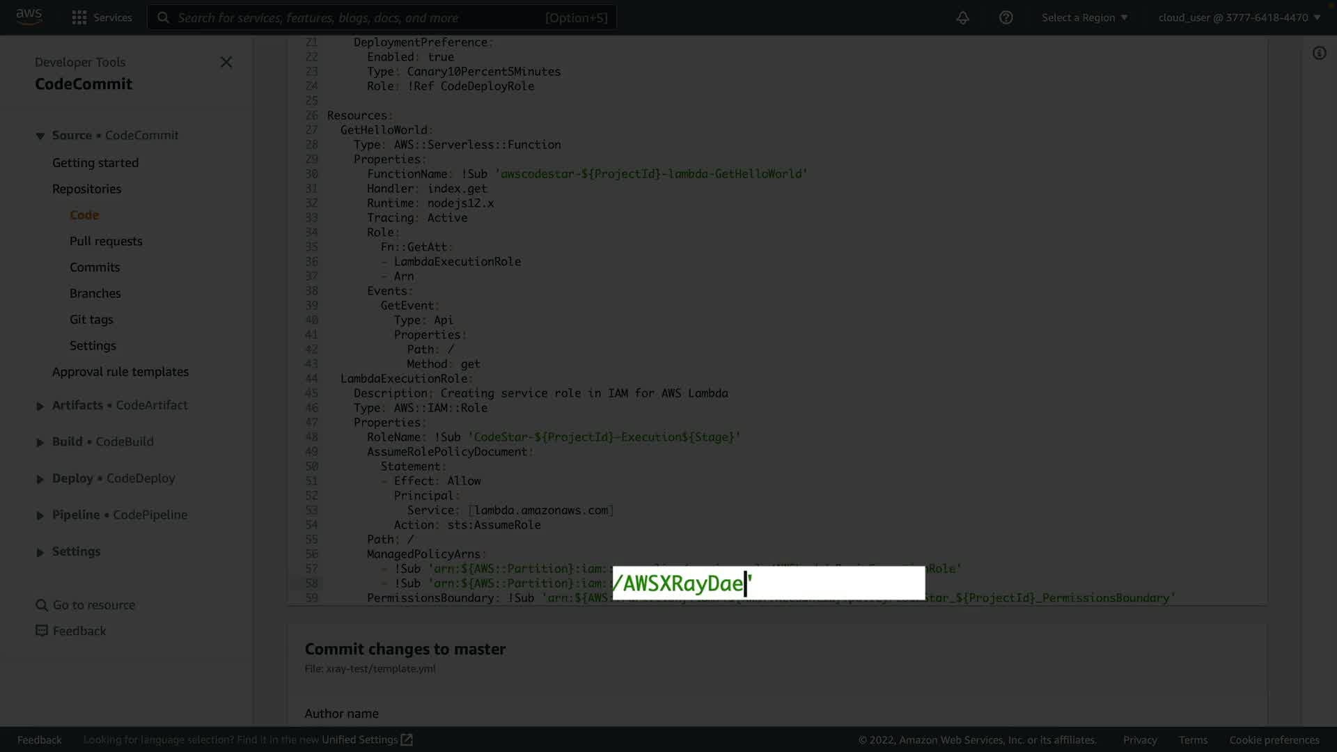Open Cookie preferences in footer

point(1274,739)
